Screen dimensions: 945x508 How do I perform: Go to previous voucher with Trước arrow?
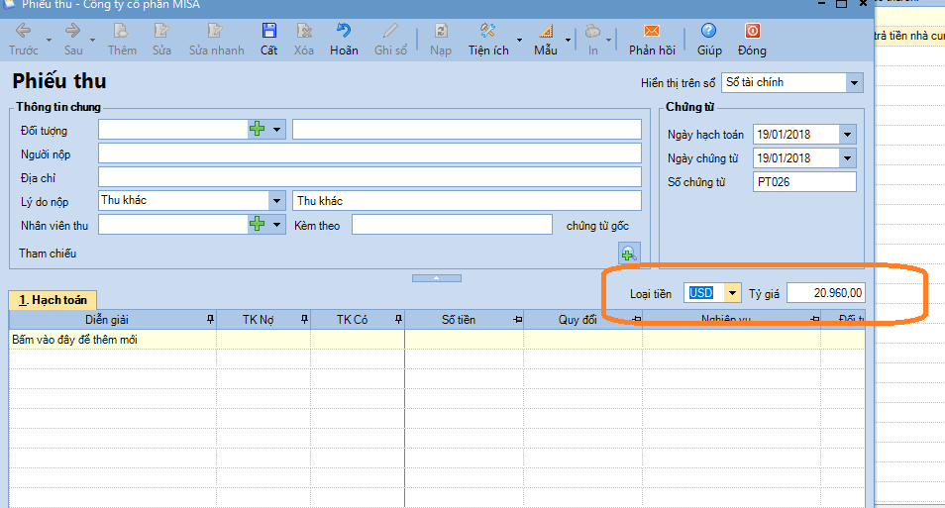pyautogui.click(x=24, y=31)
